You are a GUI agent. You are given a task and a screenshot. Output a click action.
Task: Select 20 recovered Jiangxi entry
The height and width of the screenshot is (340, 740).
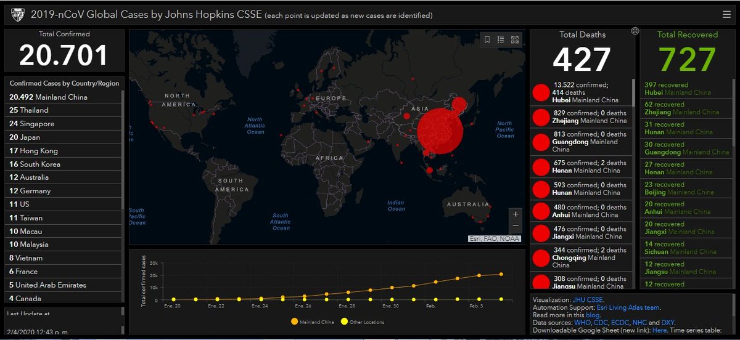click(686, 228)
